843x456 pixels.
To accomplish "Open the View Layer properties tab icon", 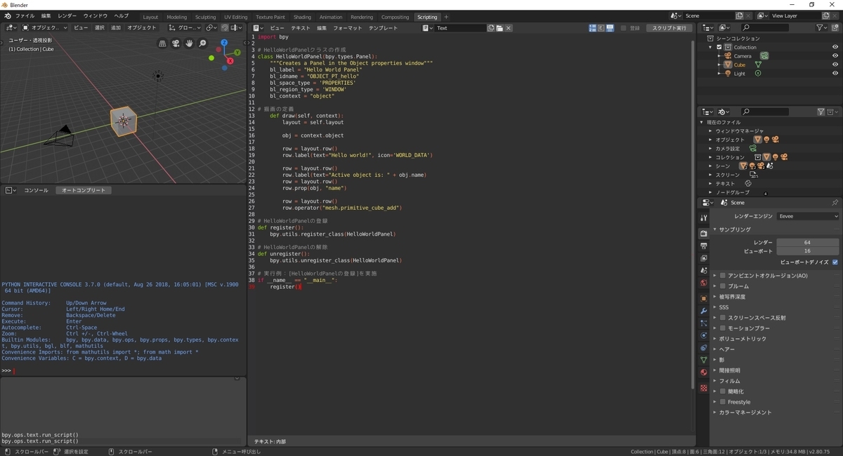I will 703,258.
